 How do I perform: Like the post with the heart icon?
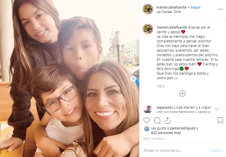point(147,121)
